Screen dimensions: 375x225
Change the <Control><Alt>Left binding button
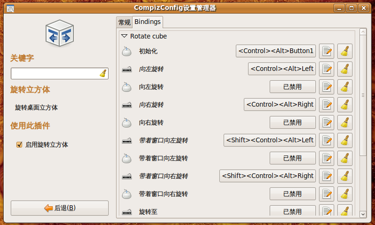tap(282, 69)
